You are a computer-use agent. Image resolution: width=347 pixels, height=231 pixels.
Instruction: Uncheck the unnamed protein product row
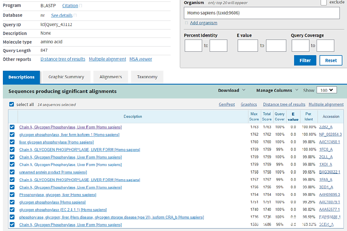tap(12, 172)
